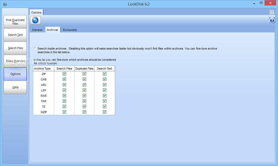Toggle 7Z Duplicate Files checkbox
The height and width of the screenshot is (166, 278).
pyautogui.click(x=84, y=106)
